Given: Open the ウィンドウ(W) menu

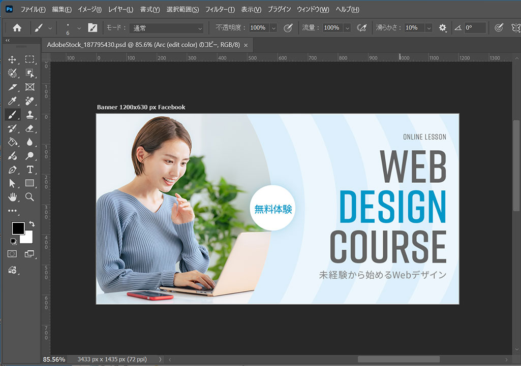Looking at the screenshot, I should [x=313, y=9].
